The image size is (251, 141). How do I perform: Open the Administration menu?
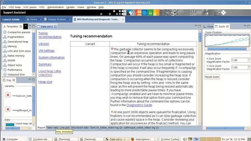pos(55,7)
